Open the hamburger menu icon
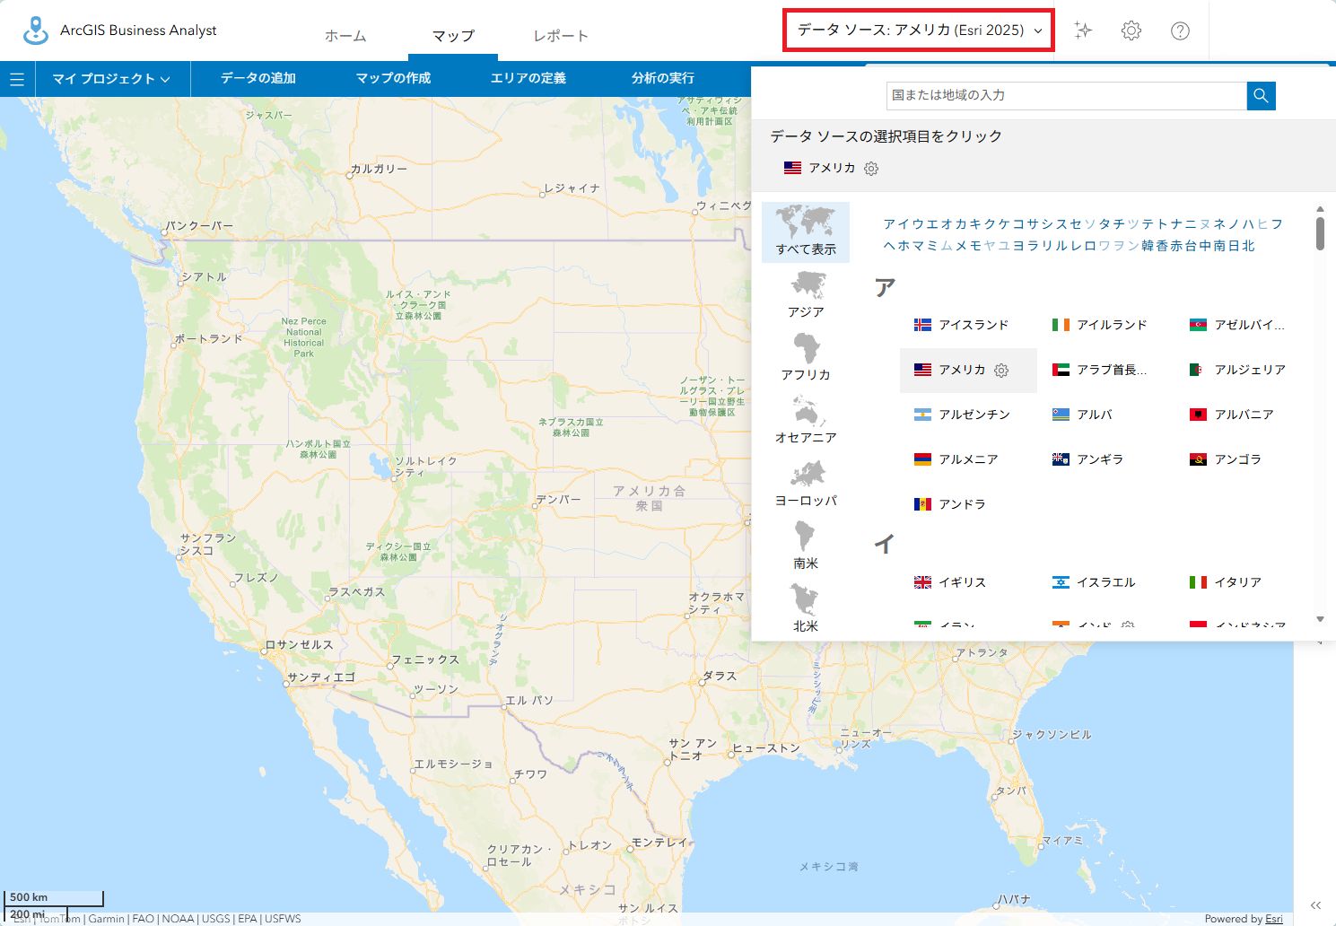This screenshot has height=926, width=1336. pyautogui.click(x=17, y=79)
